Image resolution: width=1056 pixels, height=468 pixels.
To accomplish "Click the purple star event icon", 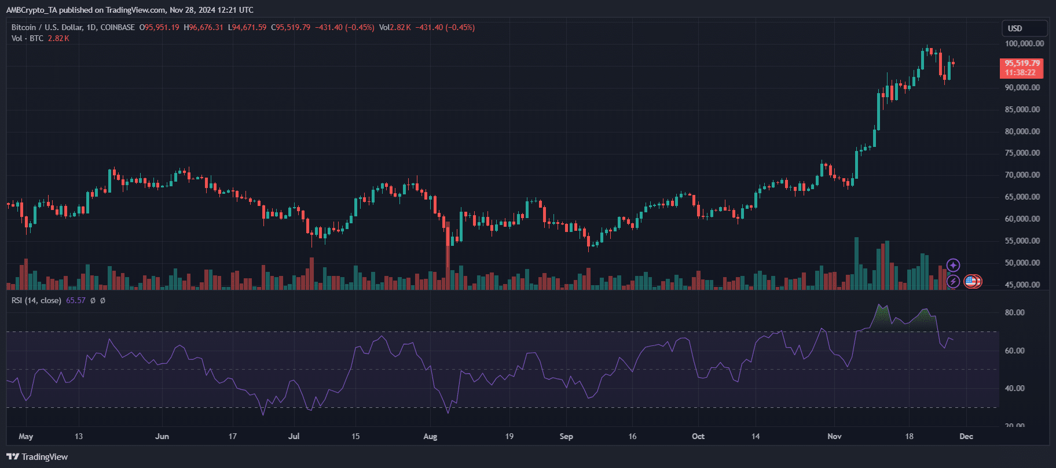I will click(953, 266).
